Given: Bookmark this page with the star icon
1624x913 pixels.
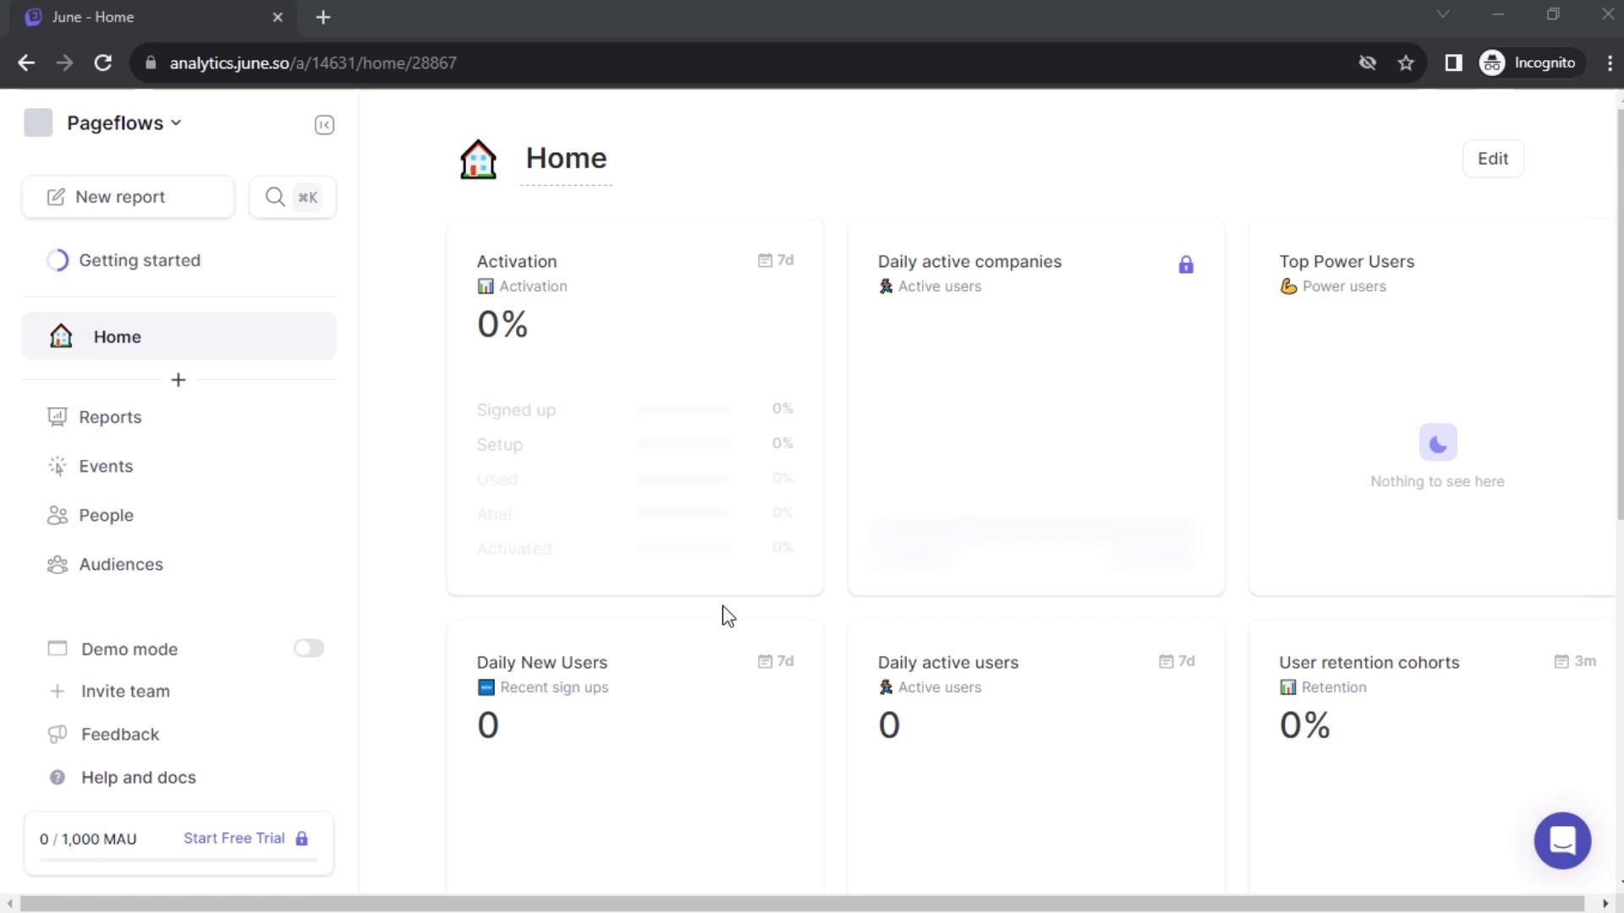Looking at the screenshot, I should click(1405, 63).
